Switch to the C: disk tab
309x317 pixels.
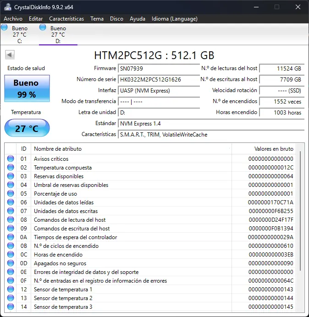click(20, 34)
